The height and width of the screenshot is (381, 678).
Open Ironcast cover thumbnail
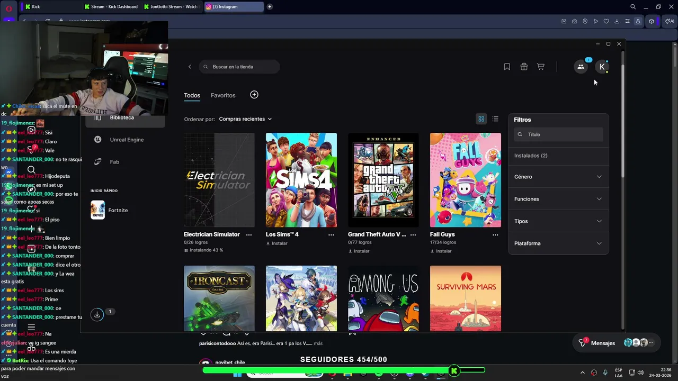(219, 298)
